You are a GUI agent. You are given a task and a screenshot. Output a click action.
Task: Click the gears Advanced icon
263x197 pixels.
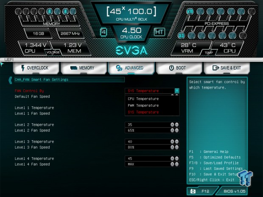pos(119,68)
